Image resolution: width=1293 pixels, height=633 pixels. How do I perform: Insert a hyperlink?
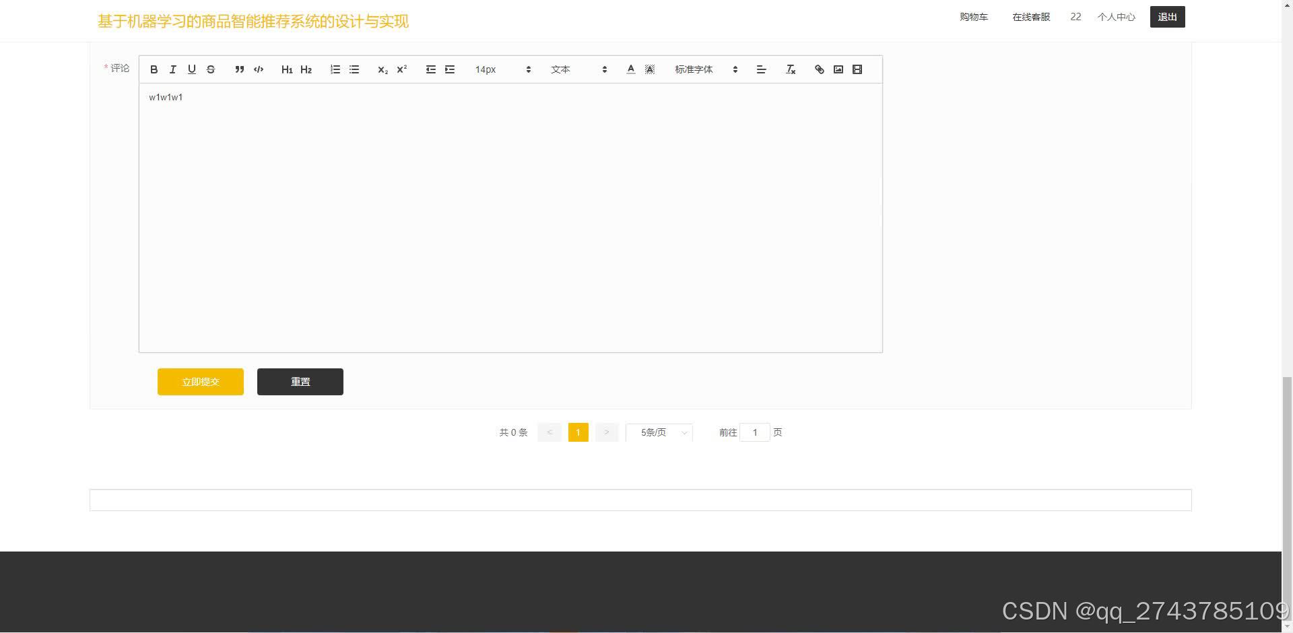(x=820, y=69)
